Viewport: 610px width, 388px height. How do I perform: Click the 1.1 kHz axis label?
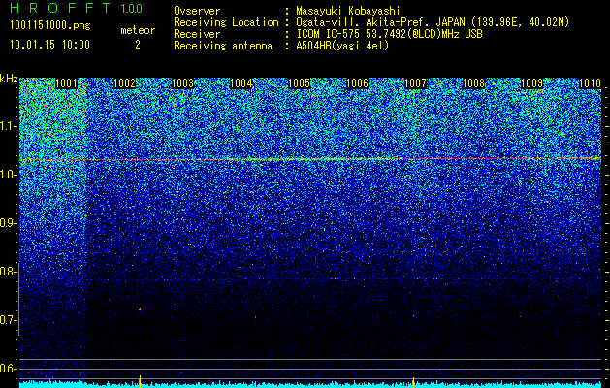click(x=8, y=126)
